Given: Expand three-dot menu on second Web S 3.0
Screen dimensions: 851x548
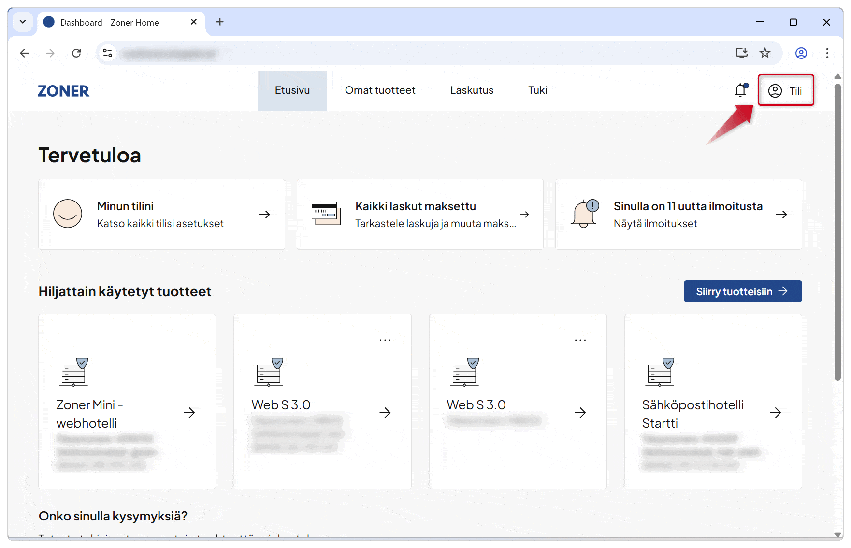Looking at the screenshot, I should [x=580, y=340].
